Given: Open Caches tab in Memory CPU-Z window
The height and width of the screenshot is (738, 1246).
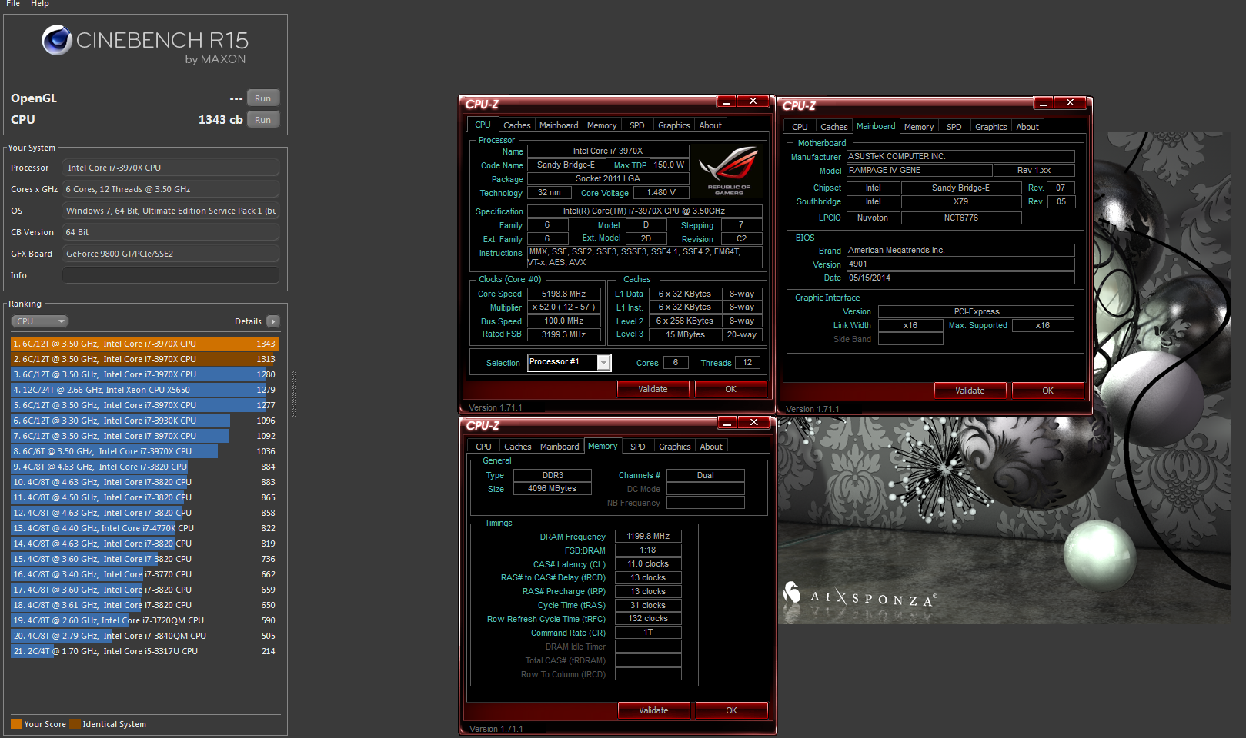Looking at the screenshot, I should coord(518,447).
